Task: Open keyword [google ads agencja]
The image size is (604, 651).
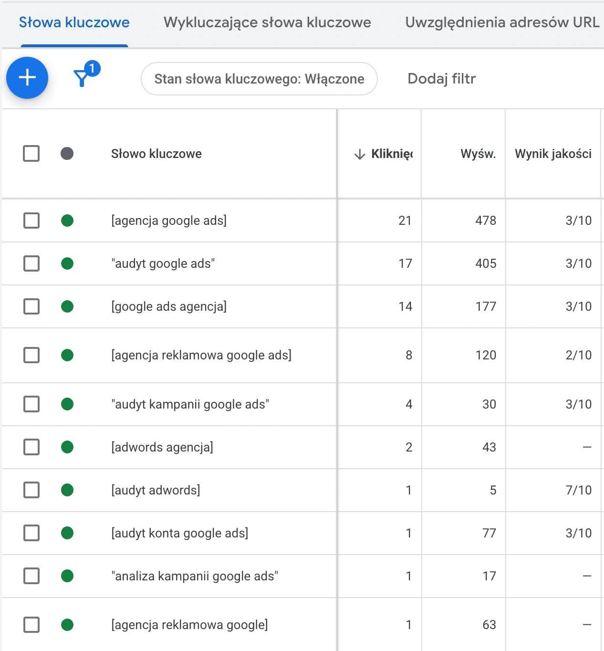Action: pyautogui.click(x=169, y=306)
